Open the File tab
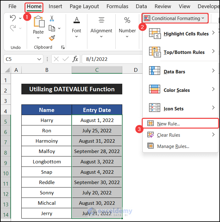 click(x=12, y=6)
